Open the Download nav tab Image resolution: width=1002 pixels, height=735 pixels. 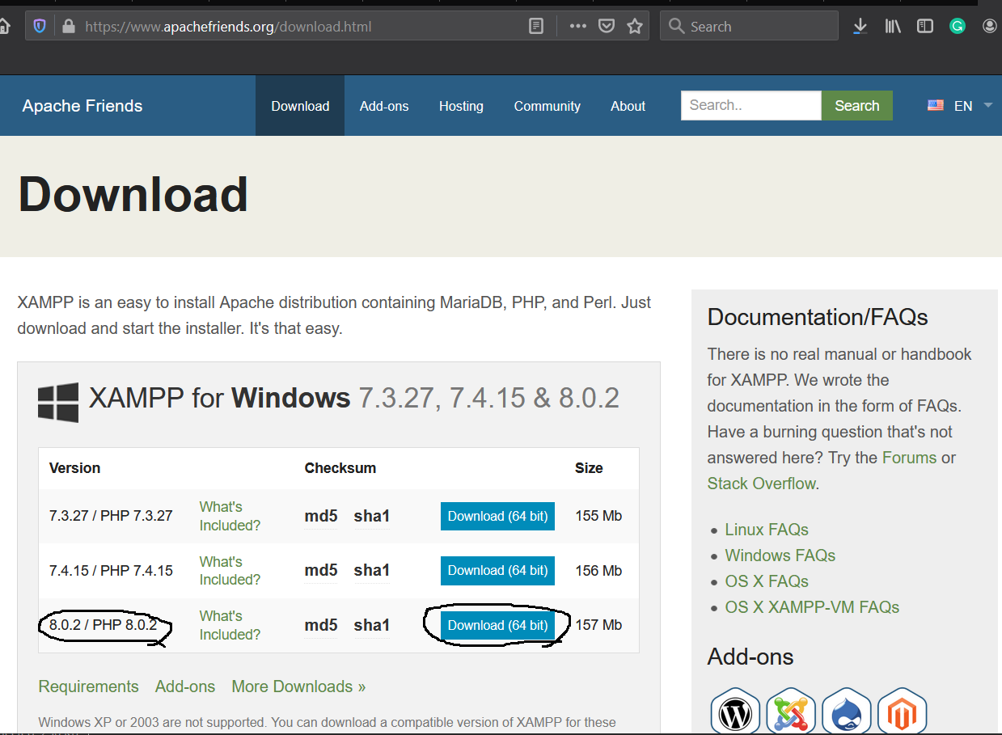300,106
